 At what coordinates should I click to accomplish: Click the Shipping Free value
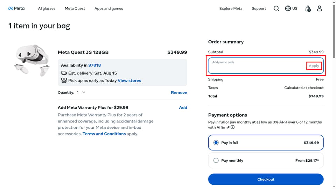[320, 79]
